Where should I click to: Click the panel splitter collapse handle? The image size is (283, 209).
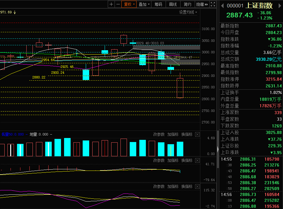(x=218, y=149)
